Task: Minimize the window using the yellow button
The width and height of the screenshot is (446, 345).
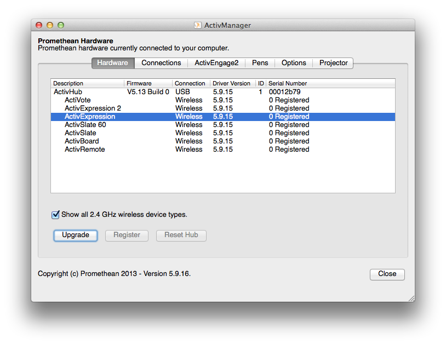Action: coord(49,25)
